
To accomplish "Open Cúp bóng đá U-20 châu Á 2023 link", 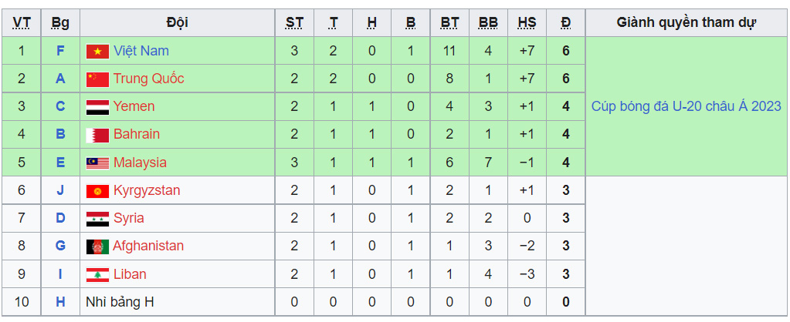I will pyautogui.click(x=686, y=106).
